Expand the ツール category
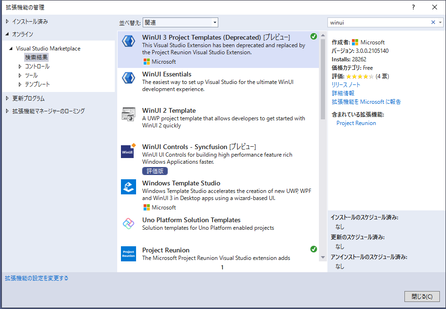446x309 pixels. click(20, 75)
